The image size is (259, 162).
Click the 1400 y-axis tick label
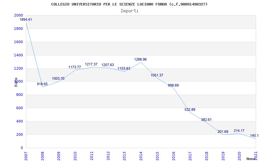point(18,55)
